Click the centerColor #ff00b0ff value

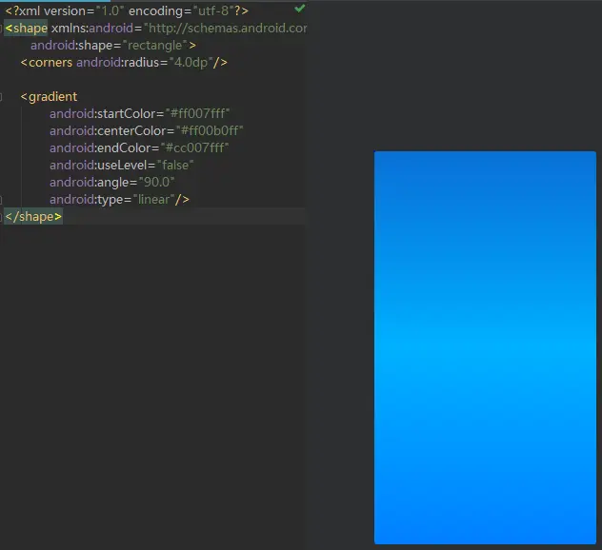(210, 130)
